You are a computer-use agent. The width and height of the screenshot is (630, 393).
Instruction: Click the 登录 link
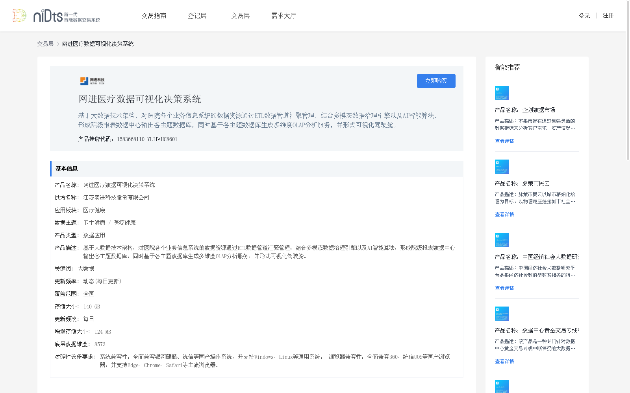tap(584, 16)
